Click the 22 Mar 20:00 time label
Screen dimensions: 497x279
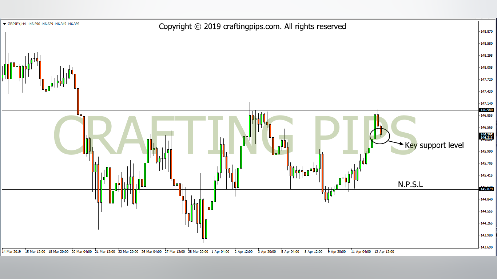pos(128,252)
